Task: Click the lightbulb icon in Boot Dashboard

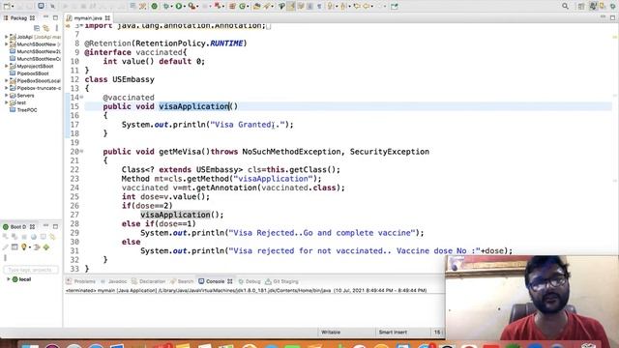Action: pyautogui.click(x=24, y=247)
